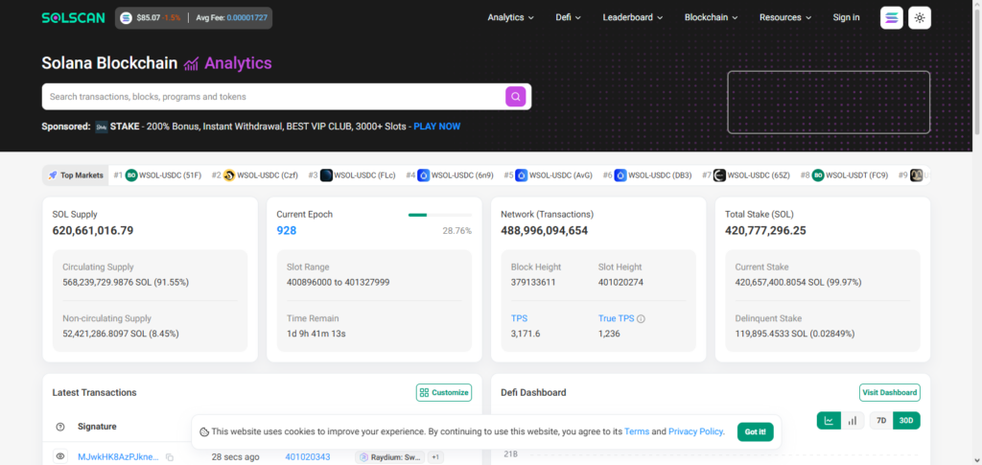Click the Top Markets label

tap(82, 175)
